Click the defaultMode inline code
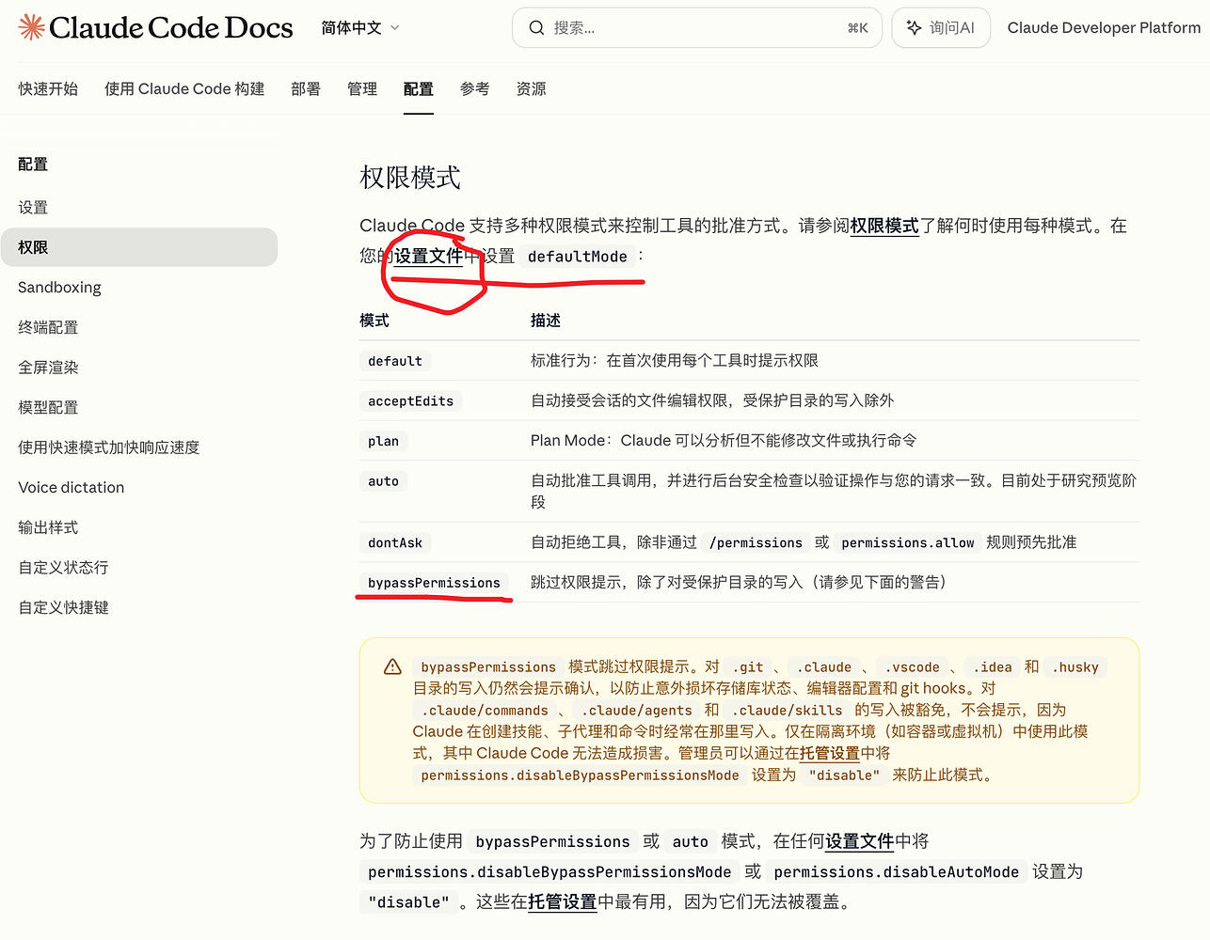Screen dimensions: 1210x940 pos(577,257)
